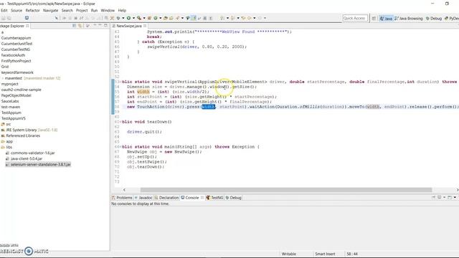Switch to Java Browsing perspective
Screen dimensions: 459x258
[409, 18]
